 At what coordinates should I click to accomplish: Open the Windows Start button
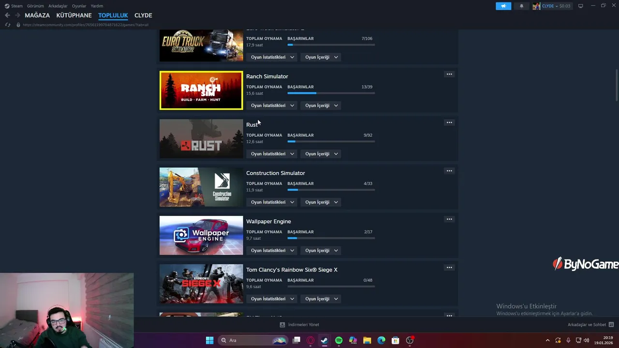[209, 340]
